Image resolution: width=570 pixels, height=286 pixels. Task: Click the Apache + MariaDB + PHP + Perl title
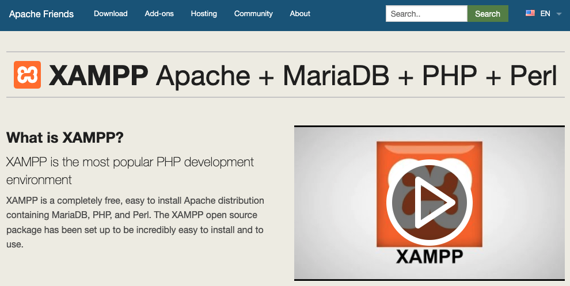click(x=357, y=75)
